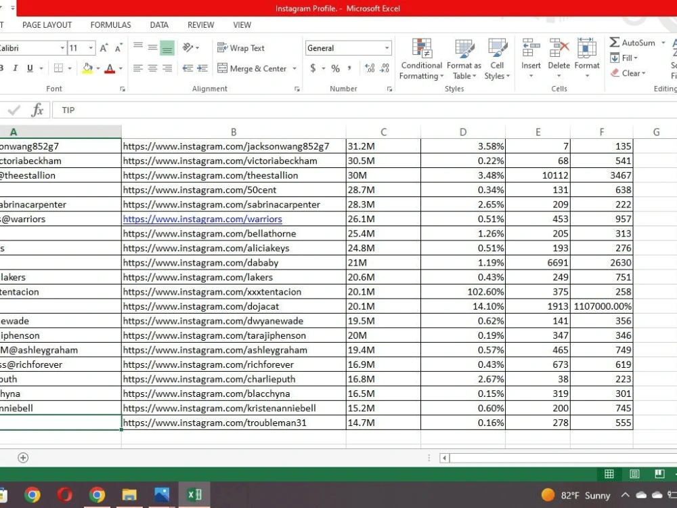Screen dimensions: 677x508
Task: Expand Merge & Center dropdown arrow
Action: pos(294,68)
